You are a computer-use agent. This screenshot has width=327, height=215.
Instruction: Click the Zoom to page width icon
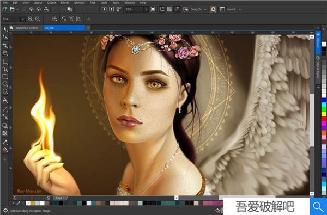coord(71,19)
